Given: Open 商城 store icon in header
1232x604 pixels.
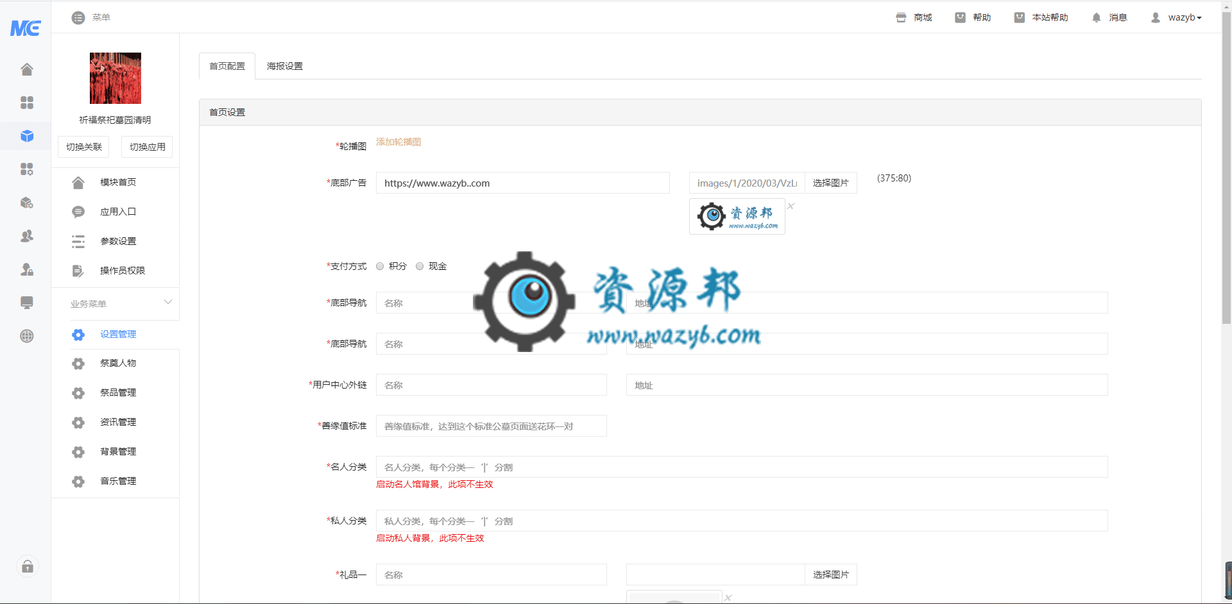Looking at the screenshot, I should (x=901, y=18).
